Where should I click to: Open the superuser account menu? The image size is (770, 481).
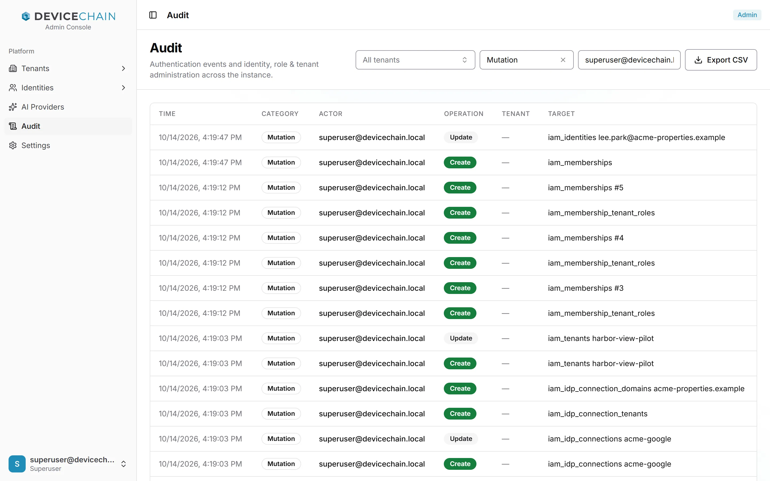[68, 464]
